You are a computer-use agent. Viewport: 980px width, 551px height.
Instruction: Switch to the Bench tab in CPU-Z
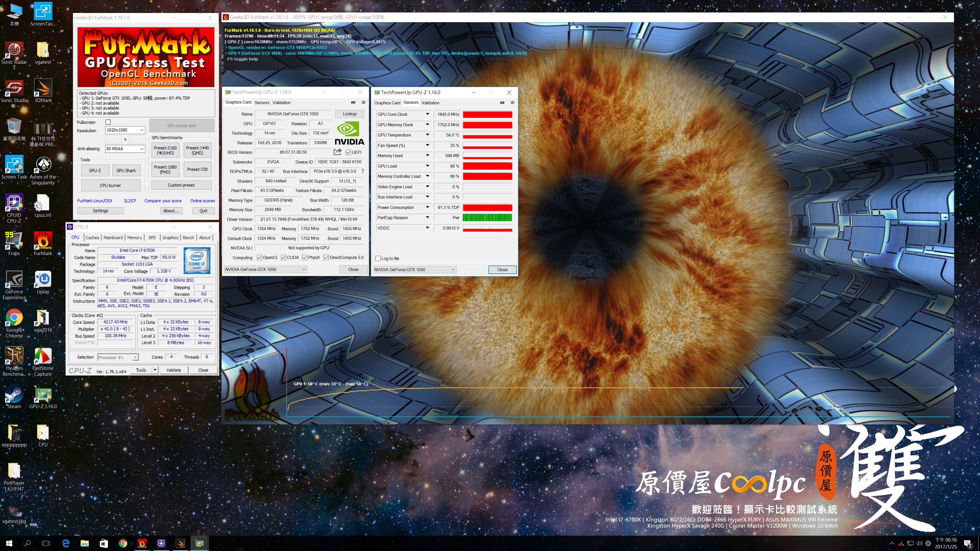tap(188, 238)
